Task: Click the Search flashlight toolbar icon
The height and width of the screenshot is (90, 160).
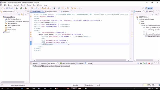Action: tap(48, 8)
